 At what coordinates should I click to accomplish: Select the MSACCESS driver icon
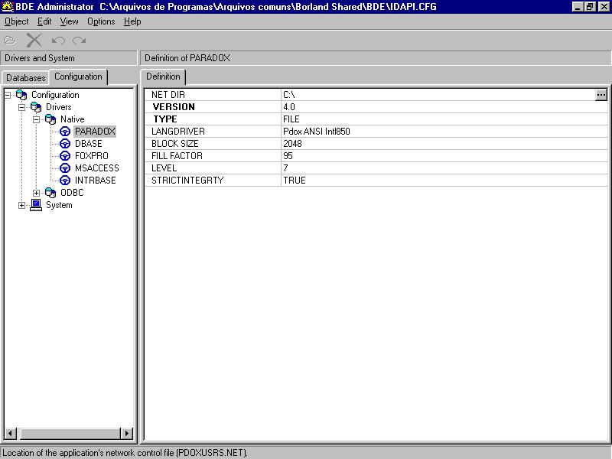[x=65, y=168]
